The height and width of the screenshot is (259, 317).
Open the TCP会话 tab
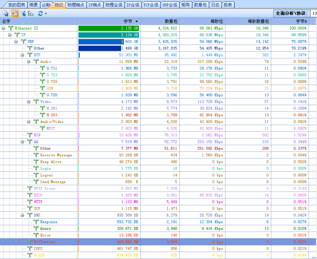point(151,5)
